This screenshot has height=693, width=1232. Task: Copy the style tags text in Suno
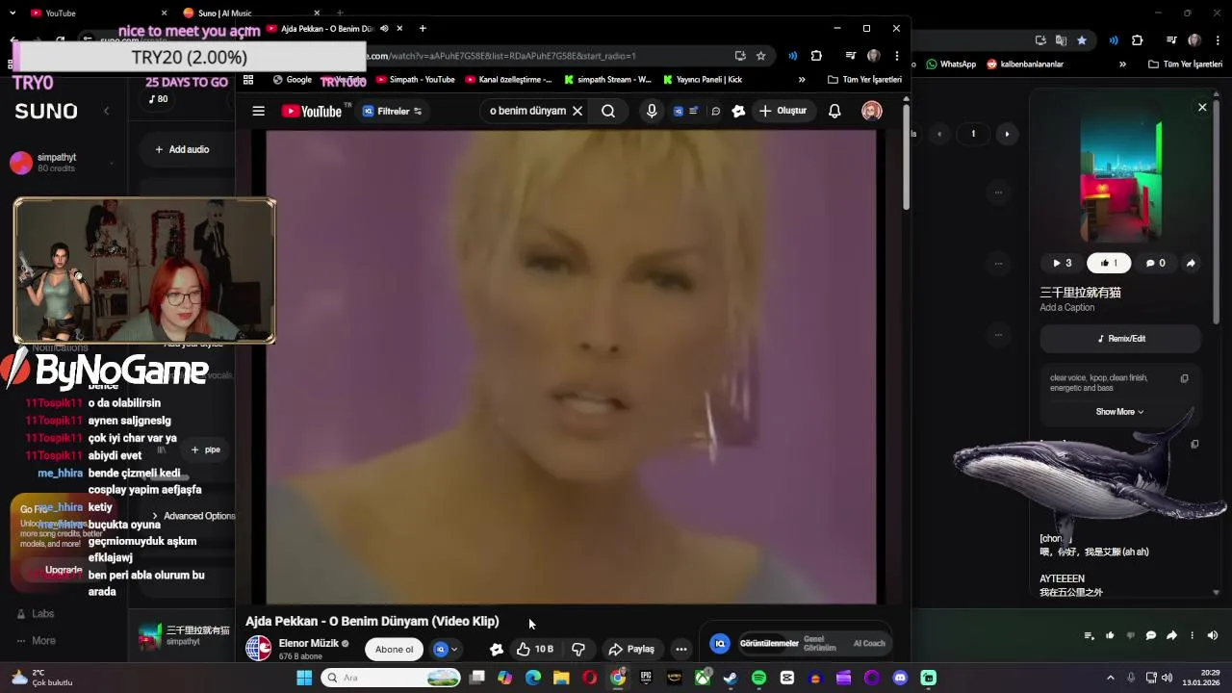click(1184, 378)
